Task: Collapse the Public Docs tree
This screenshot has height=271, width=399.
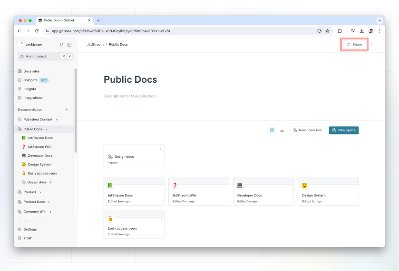Action: pos(46,129)
